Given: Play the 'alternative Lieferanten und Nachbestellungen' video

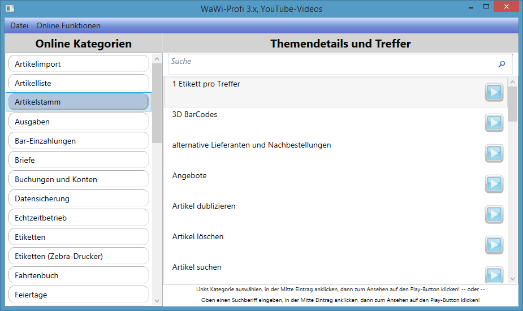Looking at the screenshot, I should [494, 153].
